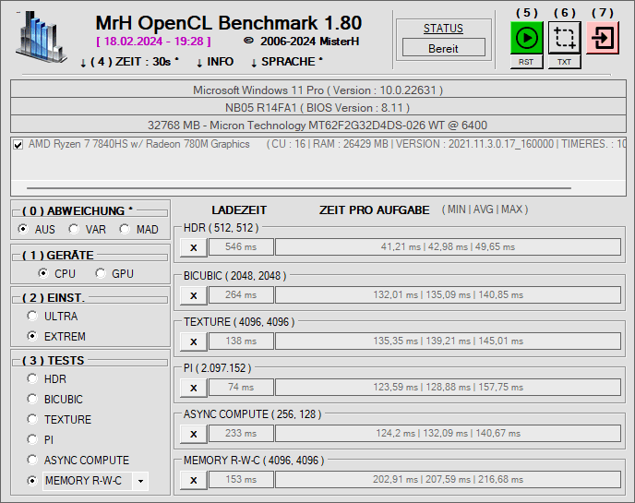The width and height of the screenshot is (635, 503).
Task: Select the MEMORY R-W-C test radio
Action: click(32, 480)
